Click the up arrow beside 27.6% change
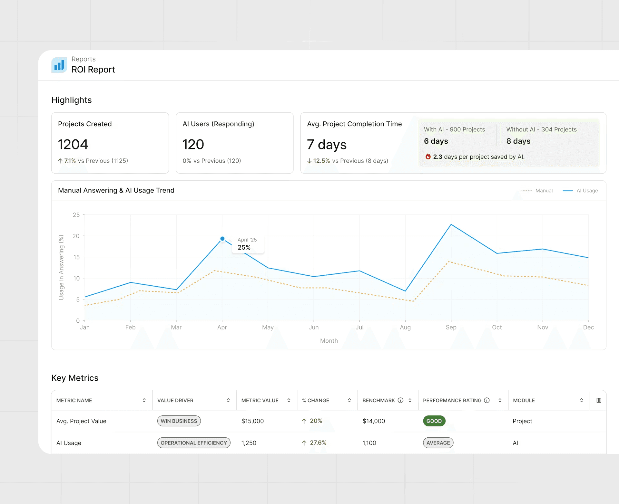 (304, 443)
